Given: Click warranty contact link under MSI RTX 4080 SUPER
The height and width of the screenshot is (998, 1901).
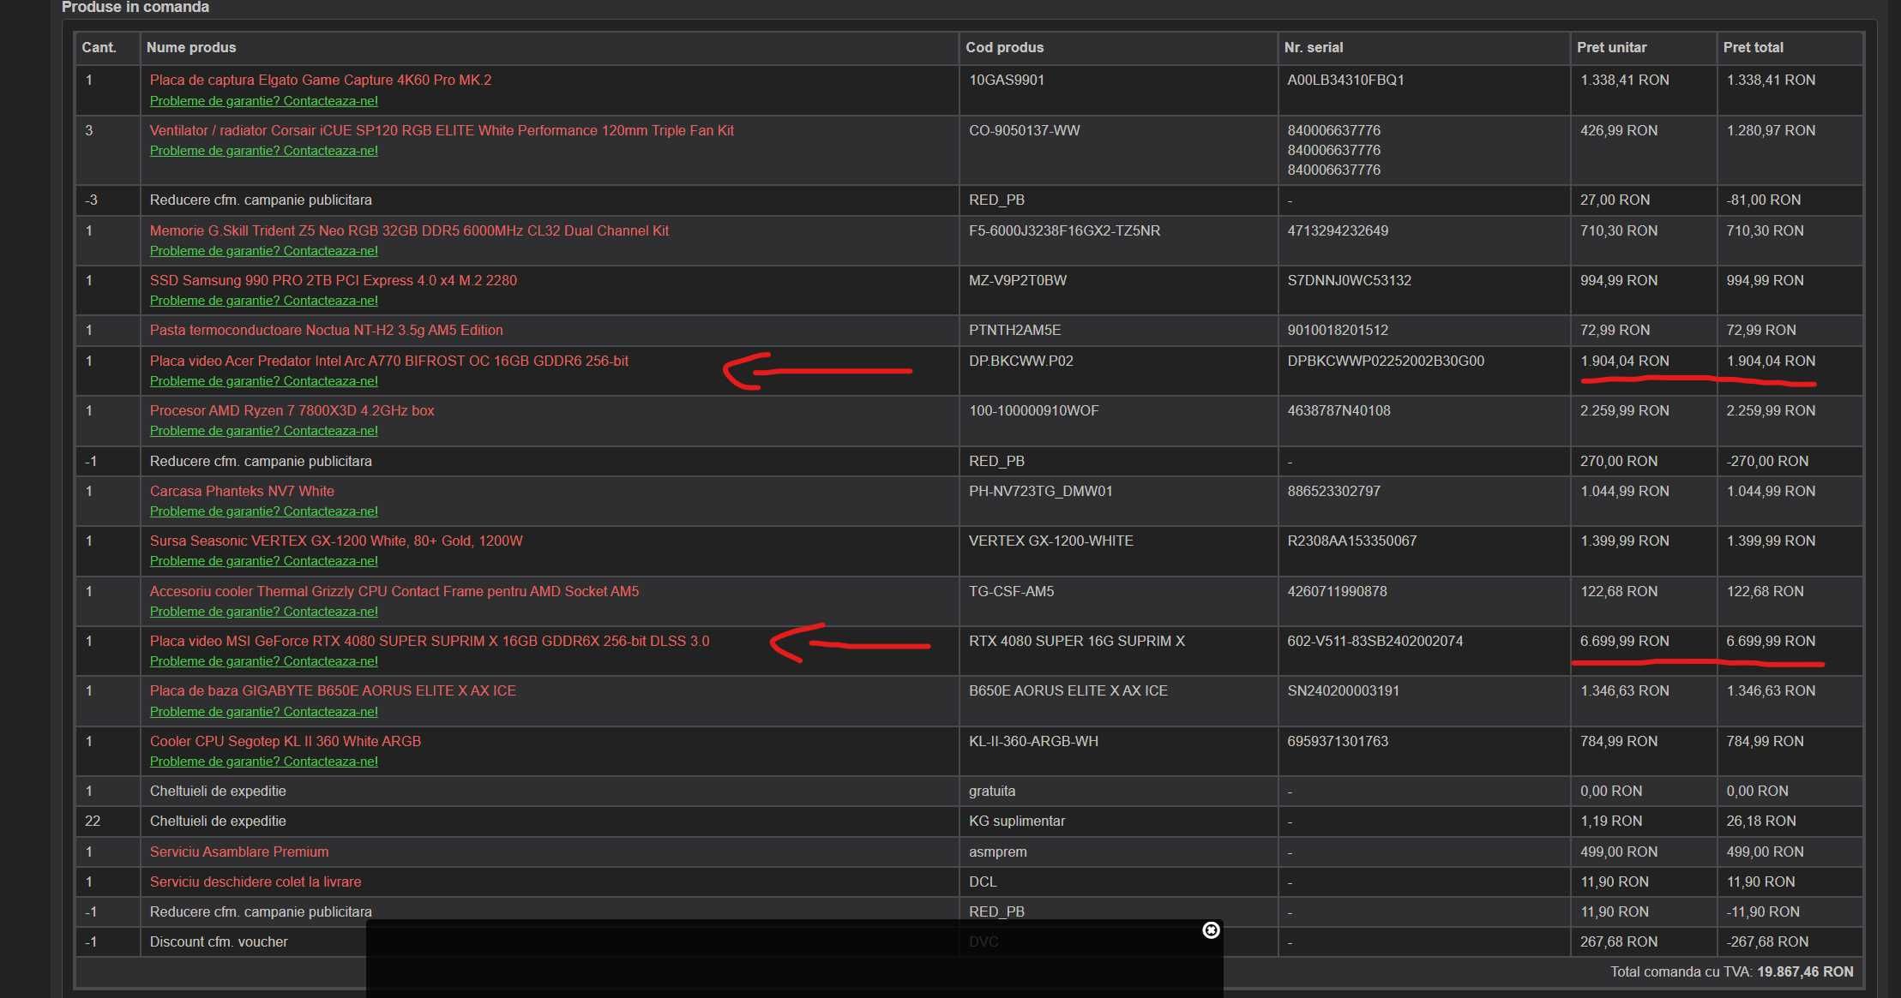Looking at the screenshot, I should pyautogui.click(x=264, y=661).
